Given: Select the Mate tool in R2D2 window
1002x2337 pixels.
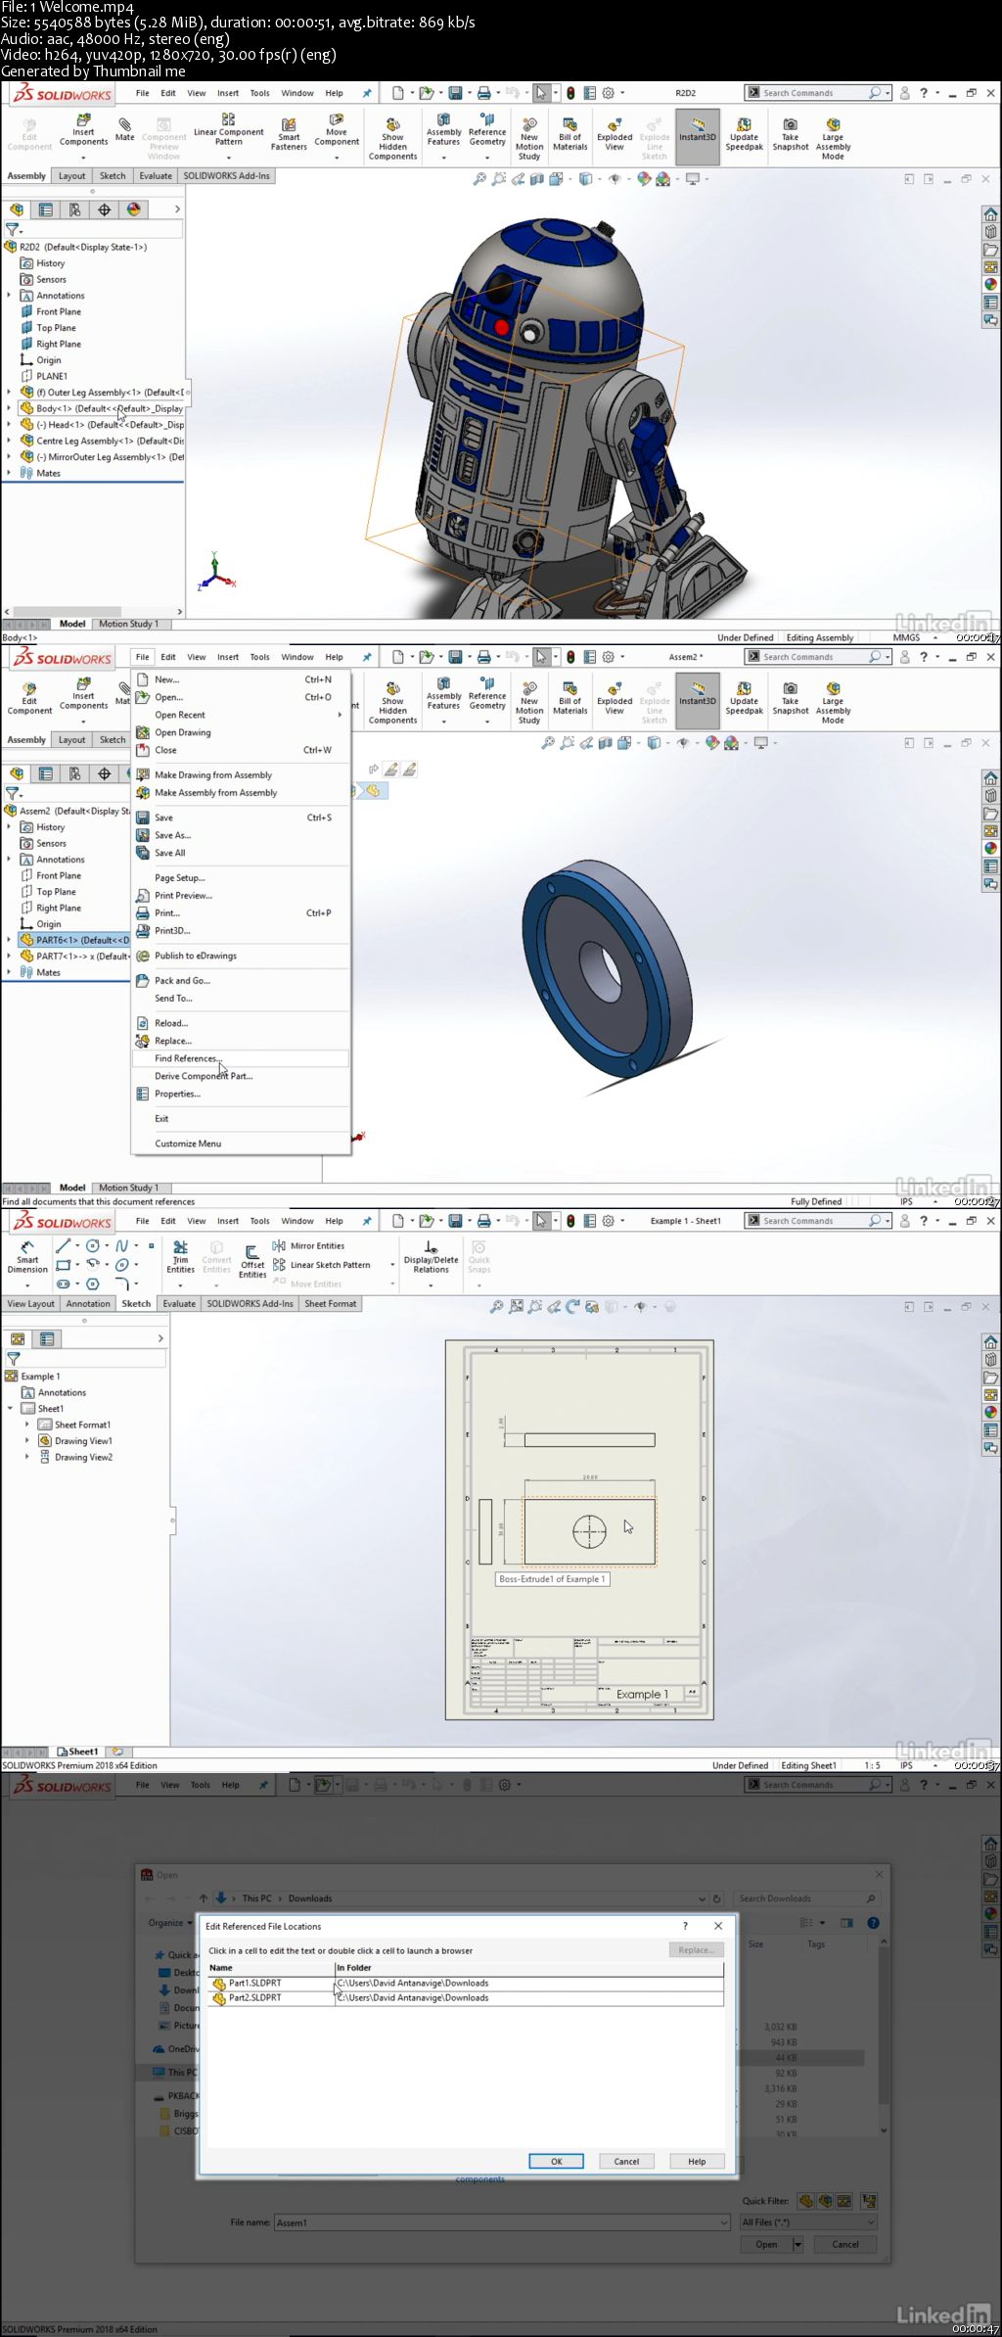Looking at the screenshot, I should point(124,129).
